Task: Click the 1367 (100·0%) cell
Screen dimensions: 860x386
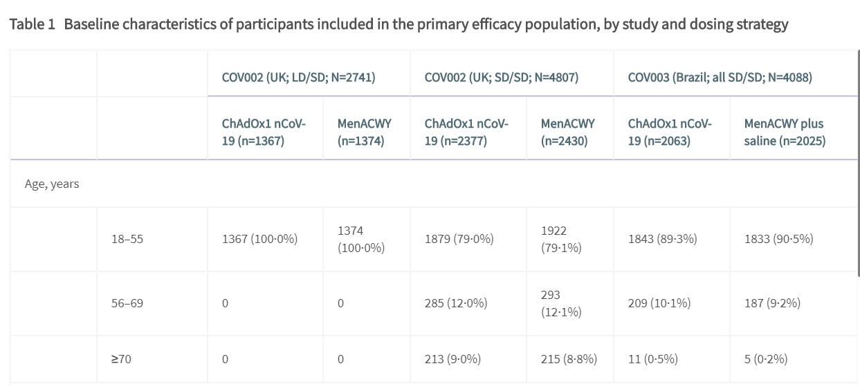Action: (259, 239)
